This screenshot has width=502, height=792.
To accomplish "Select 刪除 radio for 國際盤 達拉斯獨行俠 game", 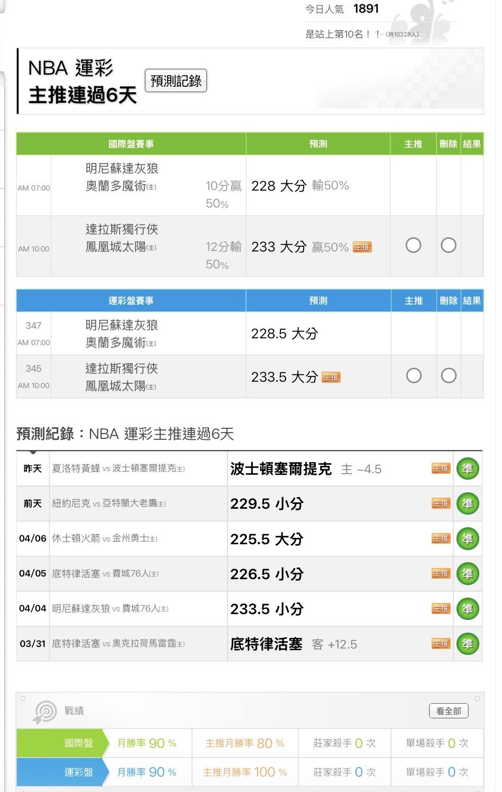I will click(449, 245).
